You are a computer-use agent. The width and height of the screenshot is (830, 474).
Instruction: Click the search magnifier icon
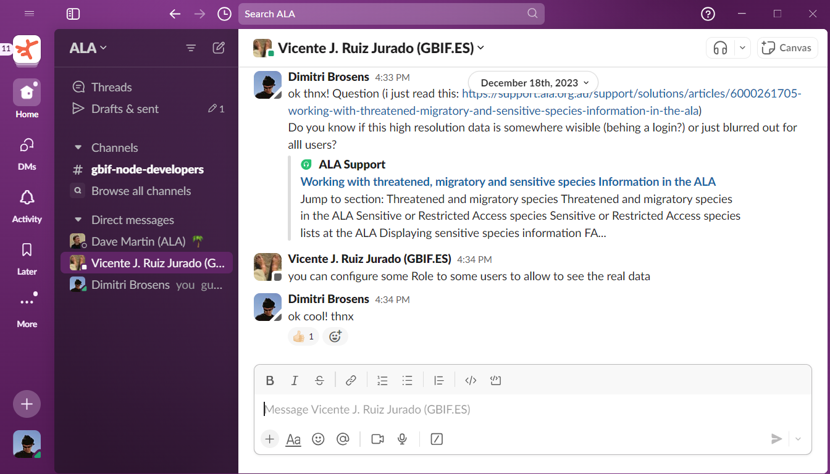pos(532,14)
